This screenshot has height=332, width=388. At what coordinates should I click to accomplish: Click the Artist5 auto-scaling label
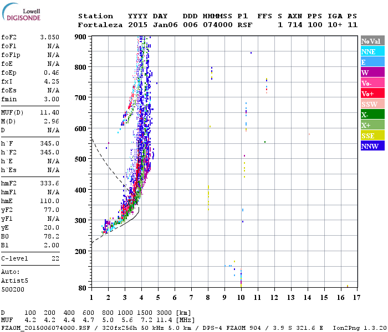point(14,281)
